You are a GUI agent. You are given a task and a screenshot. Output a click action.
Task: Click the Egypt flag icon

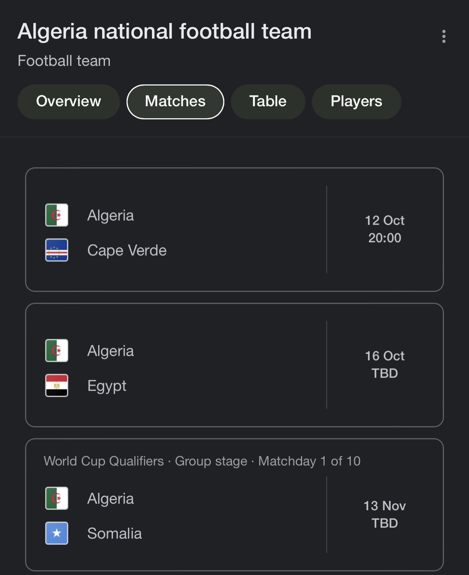coord(57,385)
